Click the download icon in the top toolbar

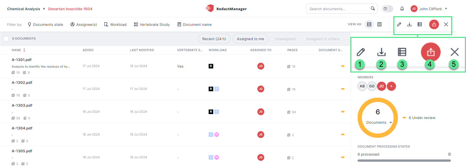click(410, 24)
